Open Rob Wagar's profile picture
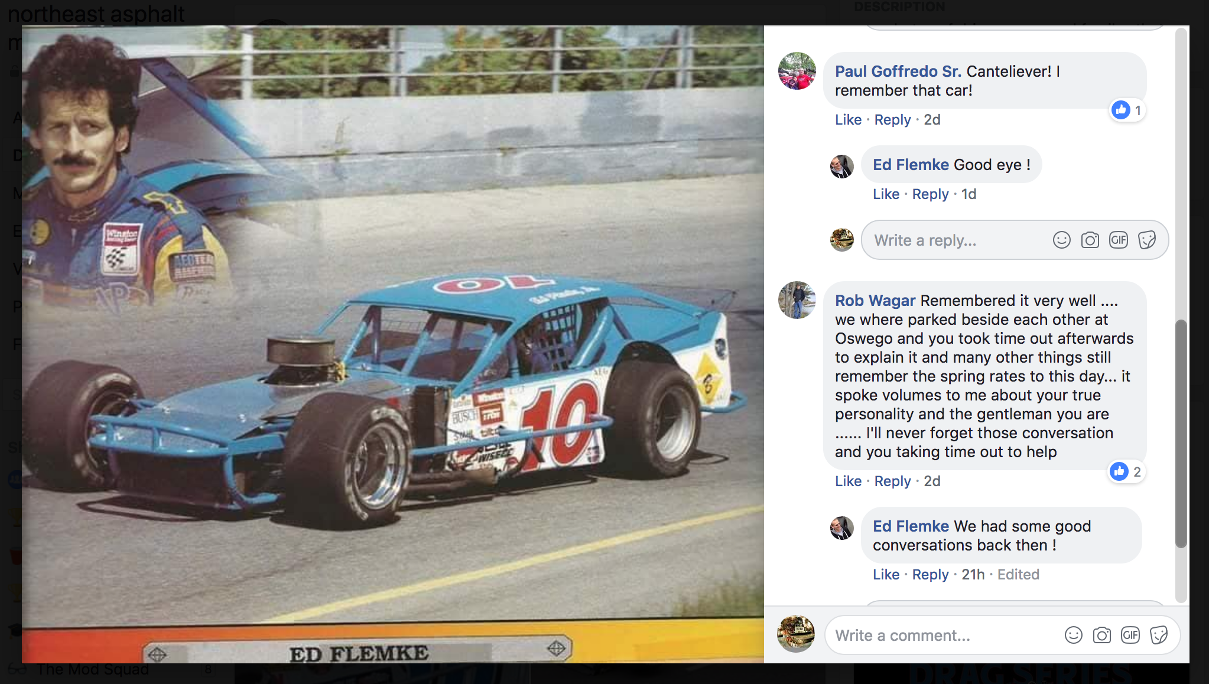The width and height of the screenshot is (1209, 684). [797, 300]
